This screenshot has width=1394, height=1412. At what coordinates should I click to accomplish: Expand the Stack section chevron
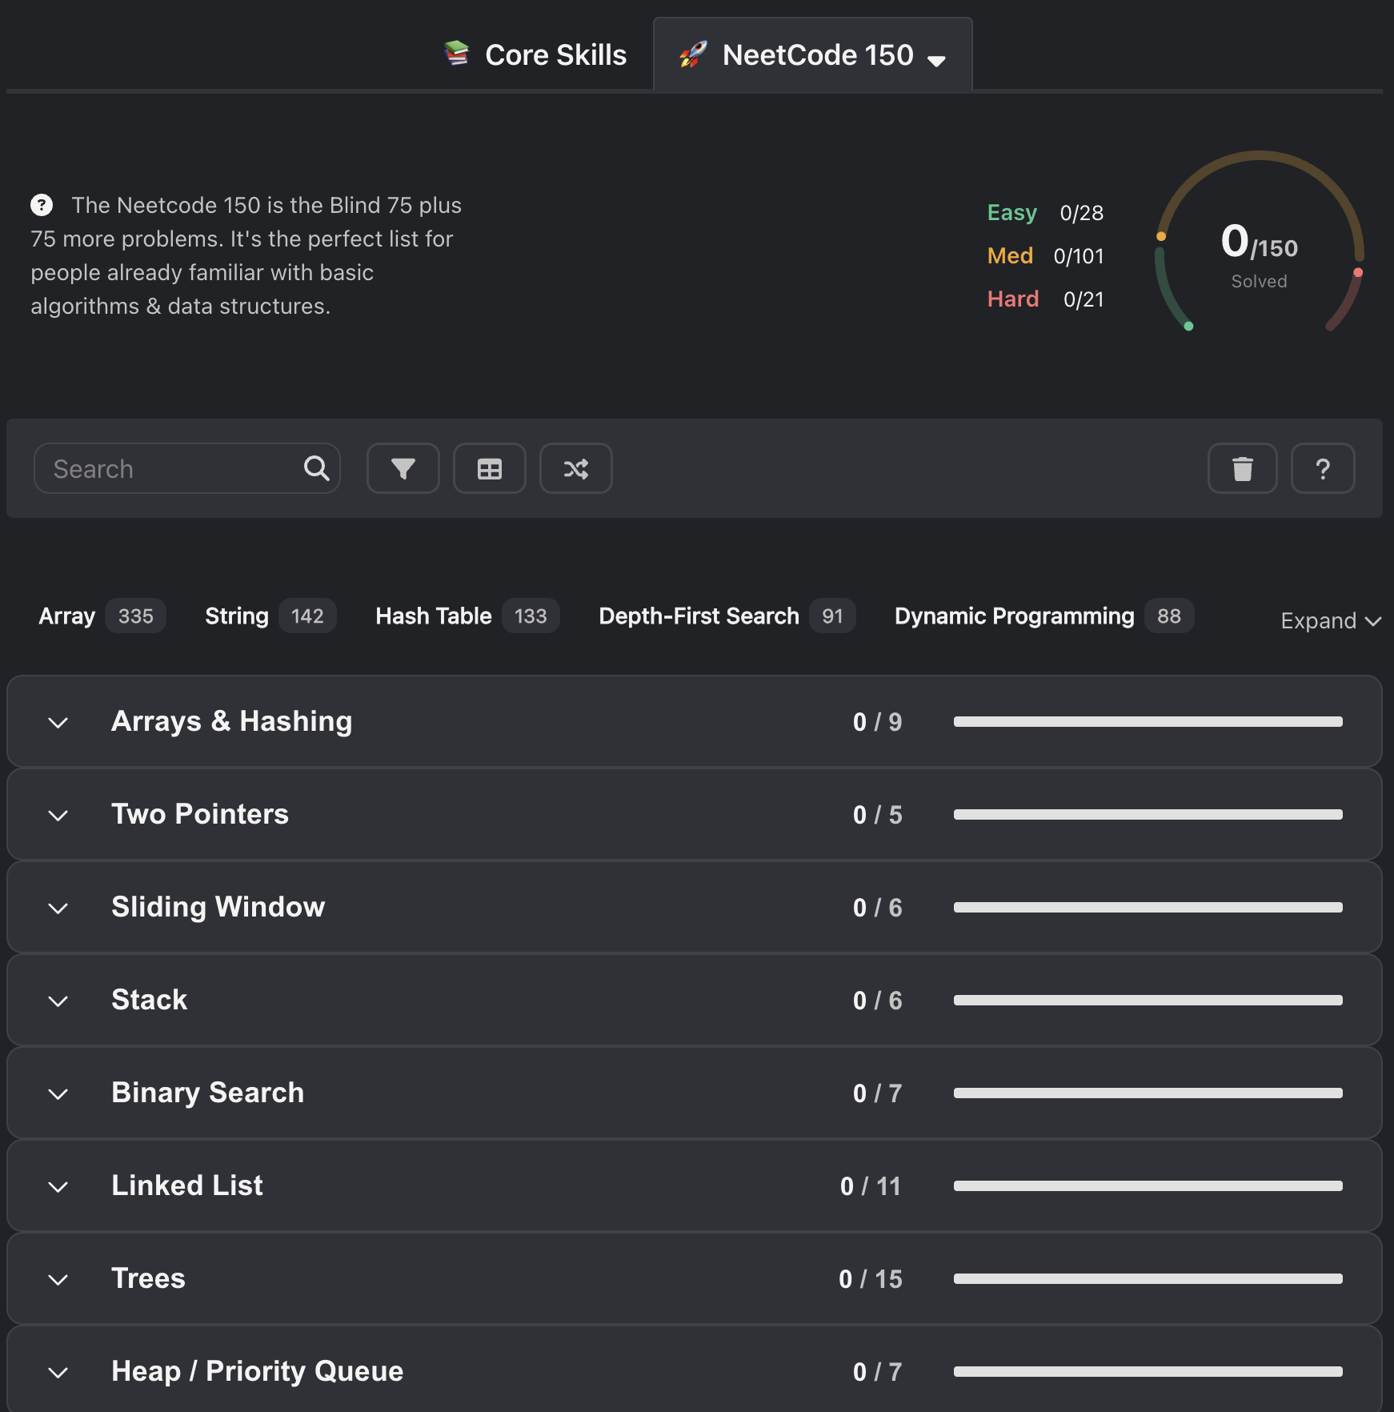coord(58,1001)
